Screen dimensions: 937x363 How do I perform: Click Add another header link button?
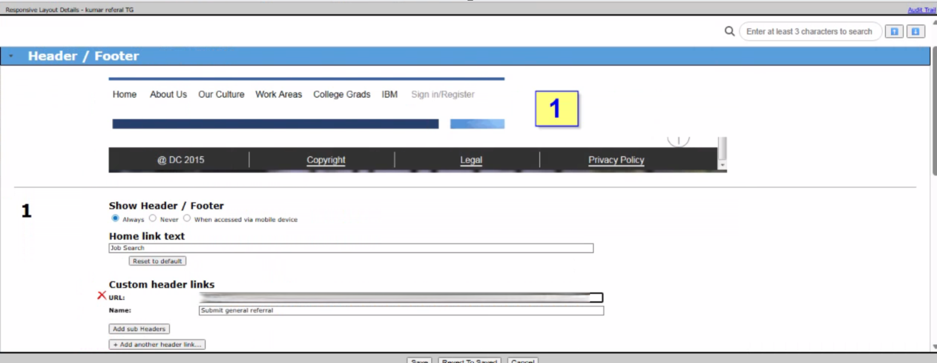(x=157, y=344)
